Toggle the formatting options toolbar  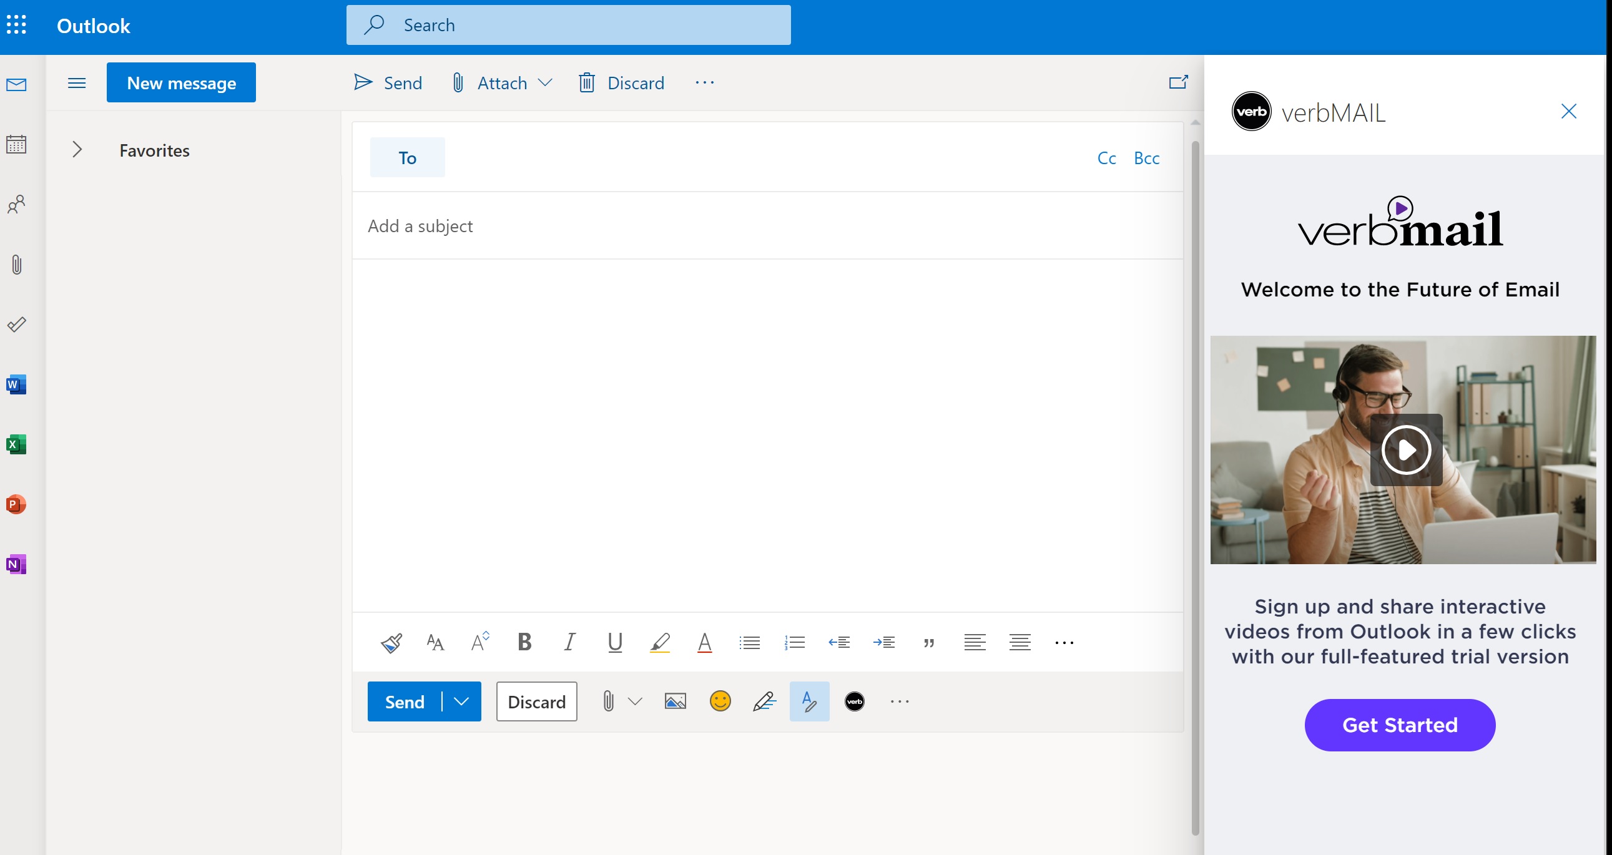[809, 701]
